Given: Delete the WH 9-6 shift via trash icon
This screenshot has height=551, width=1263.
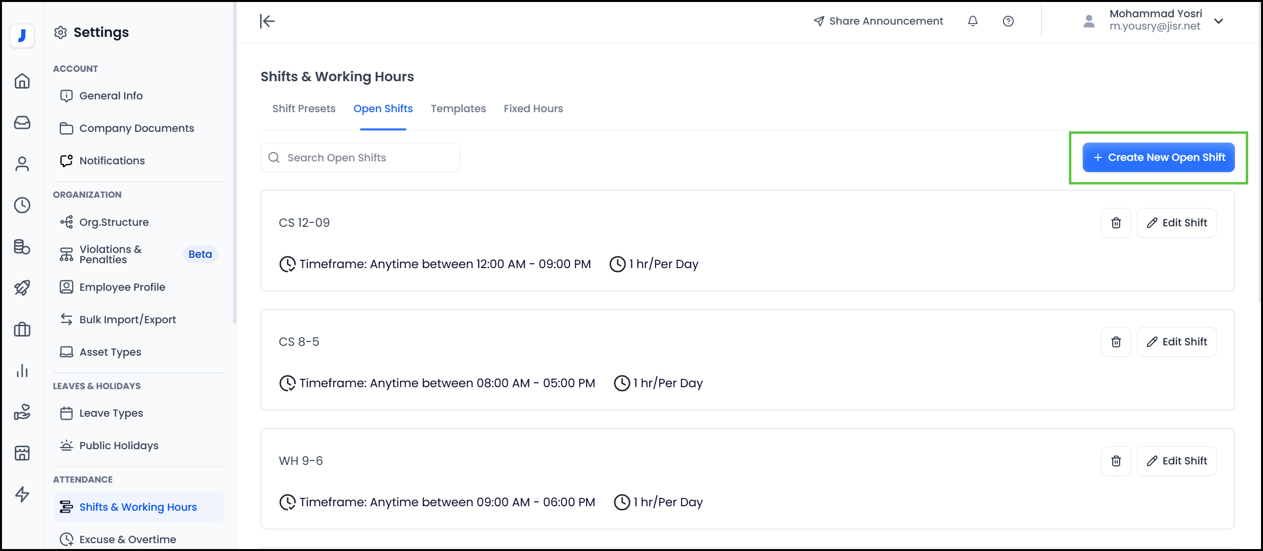Looking at the screenshot, I should coord(1116,460).
